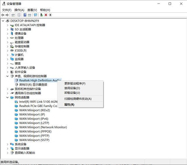Select Intel(R) WiFi Link 5100 AGN adapter

pyautogui.click(x=38, y=102)
